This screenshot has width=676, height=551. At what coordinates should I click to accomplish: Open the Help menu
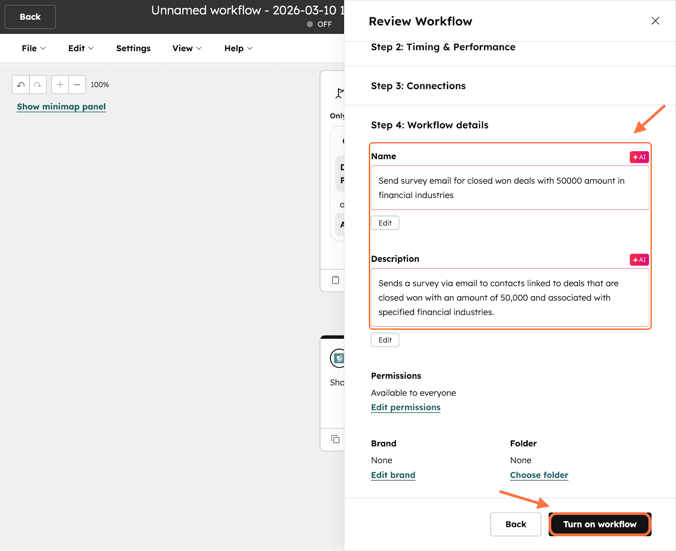tap(238, 48)
